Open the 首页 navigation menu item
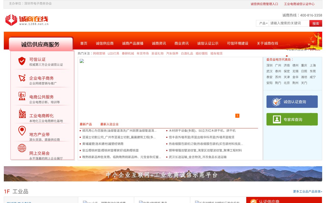The height and width of the screenshot is (203, 326). (x=84, y=43)
